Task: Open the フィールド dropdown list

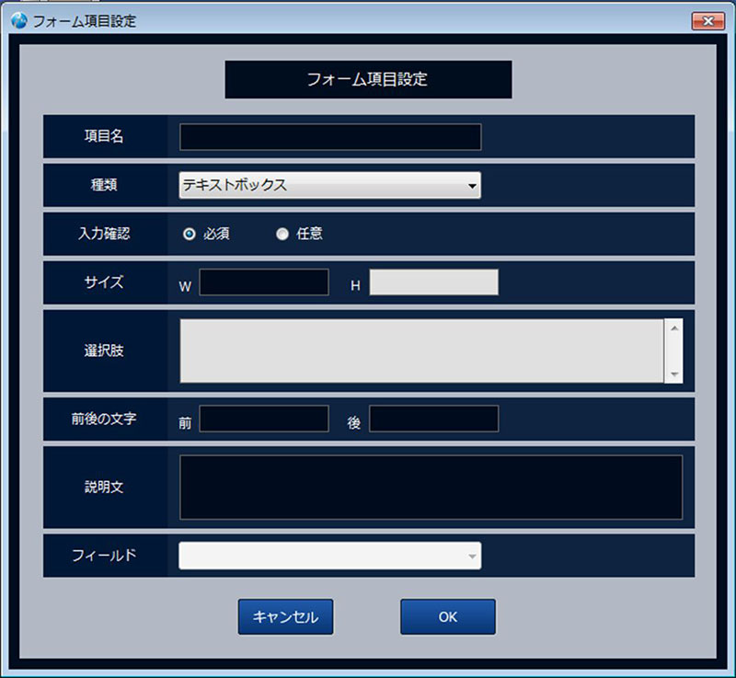Action: pos(330,556)
